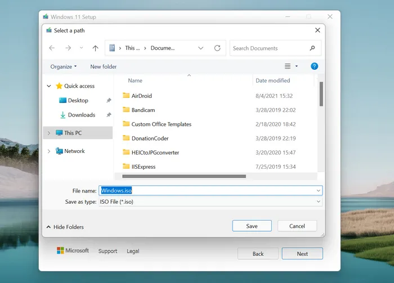Click the address bar document icon
Screen dimensions: 394x283
112,48
